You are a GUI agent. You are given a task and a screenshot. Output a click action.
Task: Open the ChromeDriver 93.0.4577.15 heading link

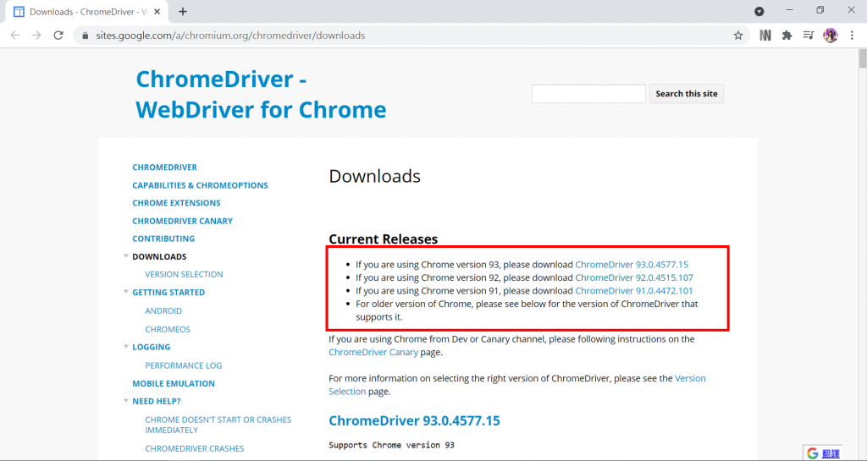coord(414,420)
